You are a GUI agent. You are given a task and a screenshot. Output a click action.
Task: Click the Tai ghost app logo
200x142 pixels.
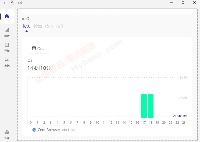(12, 3)
